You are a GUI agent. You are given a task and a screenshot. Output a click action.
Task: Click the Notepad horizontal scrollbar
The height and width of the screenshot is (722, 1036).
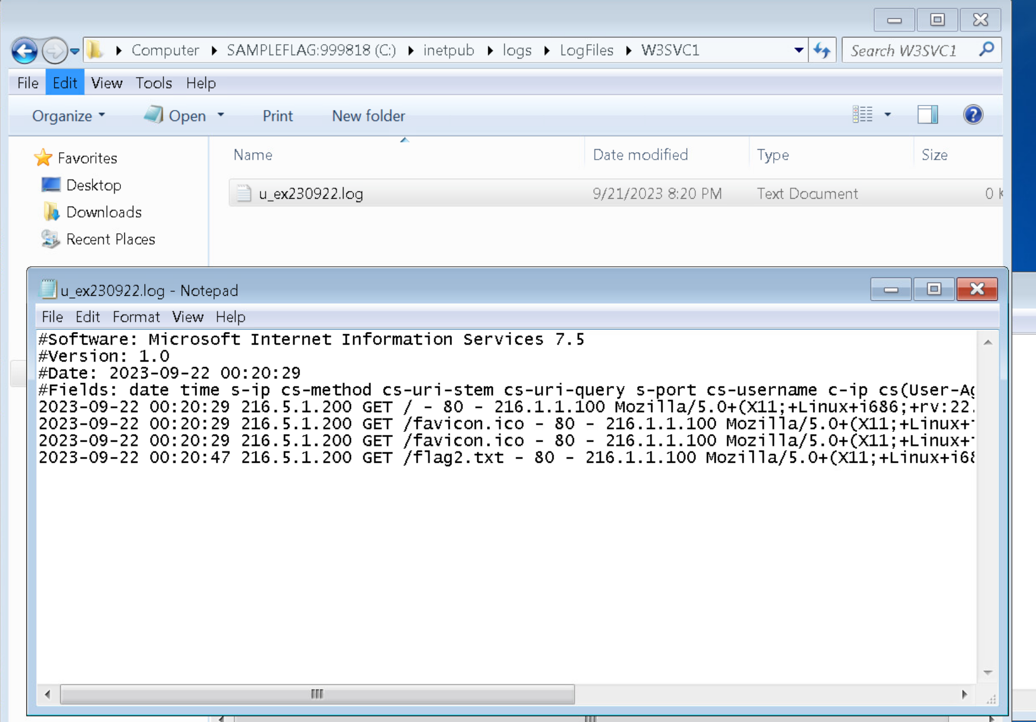316,694
